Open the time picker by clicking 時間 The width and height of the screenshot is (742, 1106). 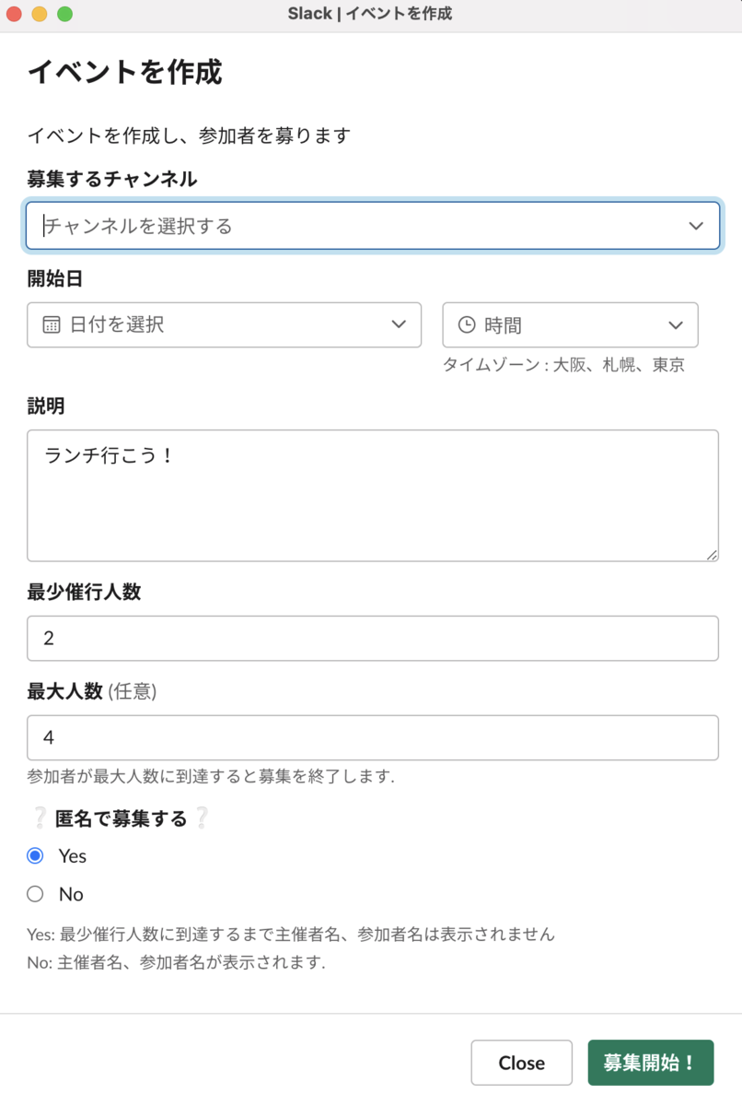pos(502,324)
